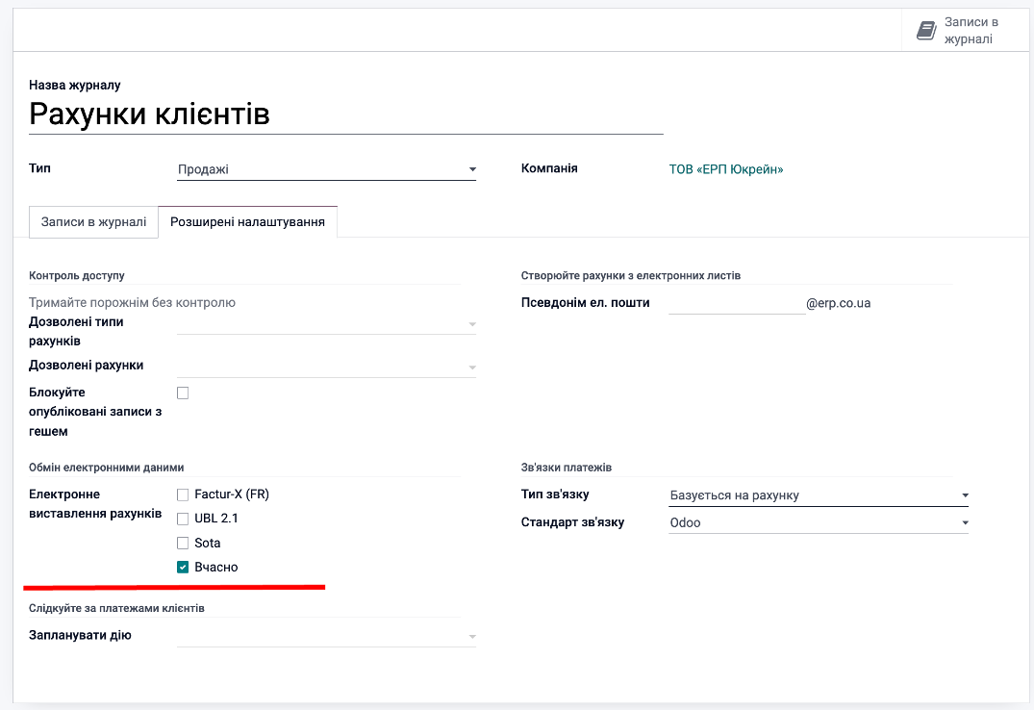1034x710 pixels.
Task: Open Тип зв'язку dropdown
Action: tap(818, 495)
